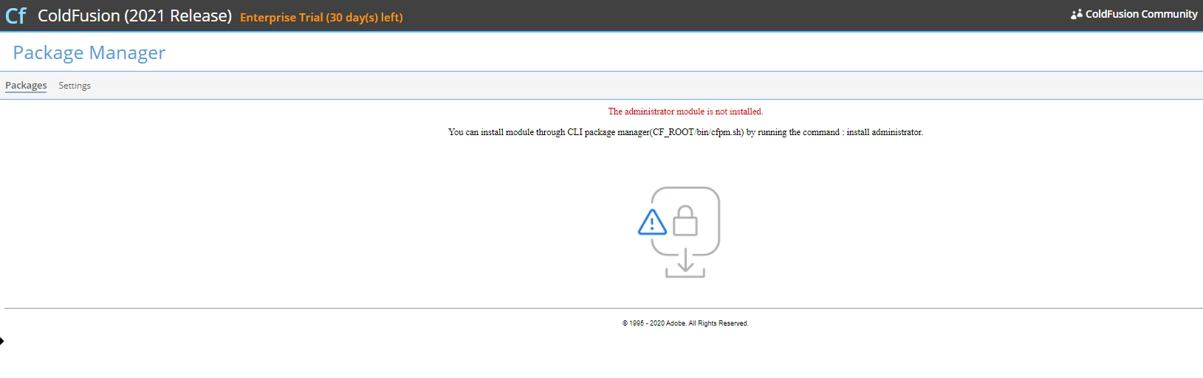This screenshot has width=1203, height=378.
Task: Click the community people icon
Action: point(1077,14)
